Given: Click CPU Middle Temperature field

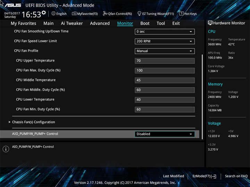Looking at the screenshot, I should coord(165,80).
